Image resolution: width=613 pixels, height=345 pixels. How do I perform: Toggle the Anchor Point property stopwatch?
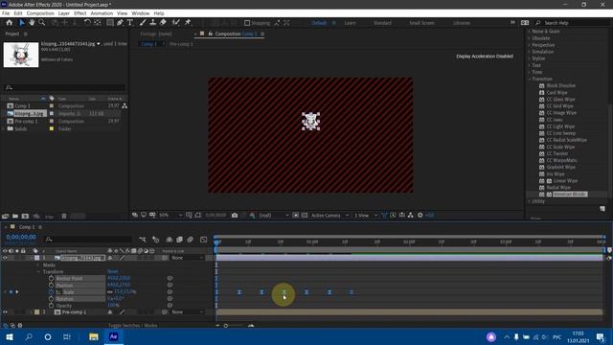tap(51, 278)
